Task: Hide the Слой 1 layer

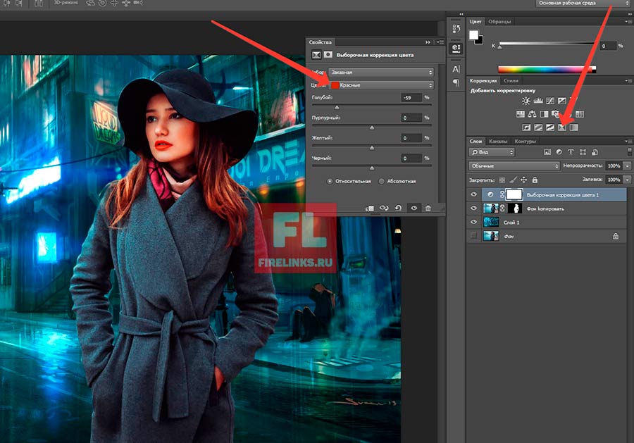Action: click(474, 222)
